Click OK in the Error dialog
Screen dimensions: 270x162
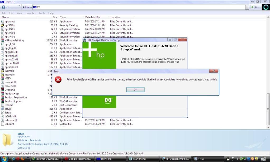click(135, 89)
